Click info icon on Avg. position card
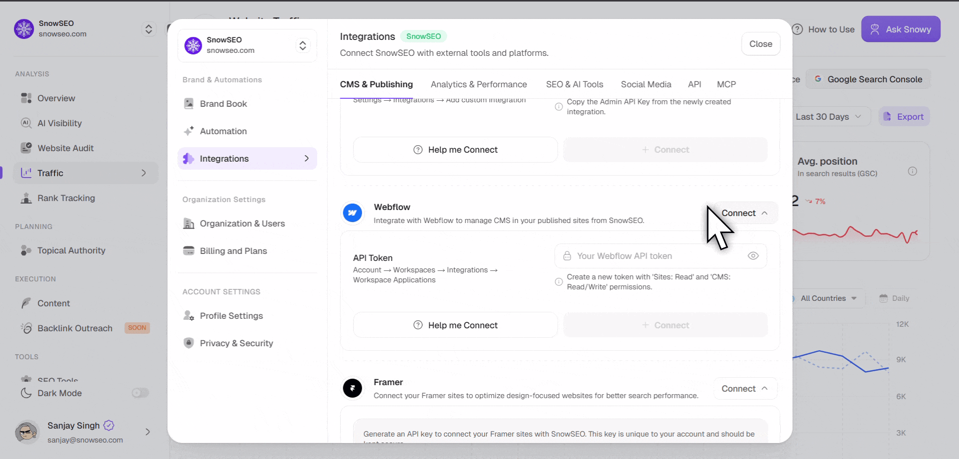 coord(913,171)
